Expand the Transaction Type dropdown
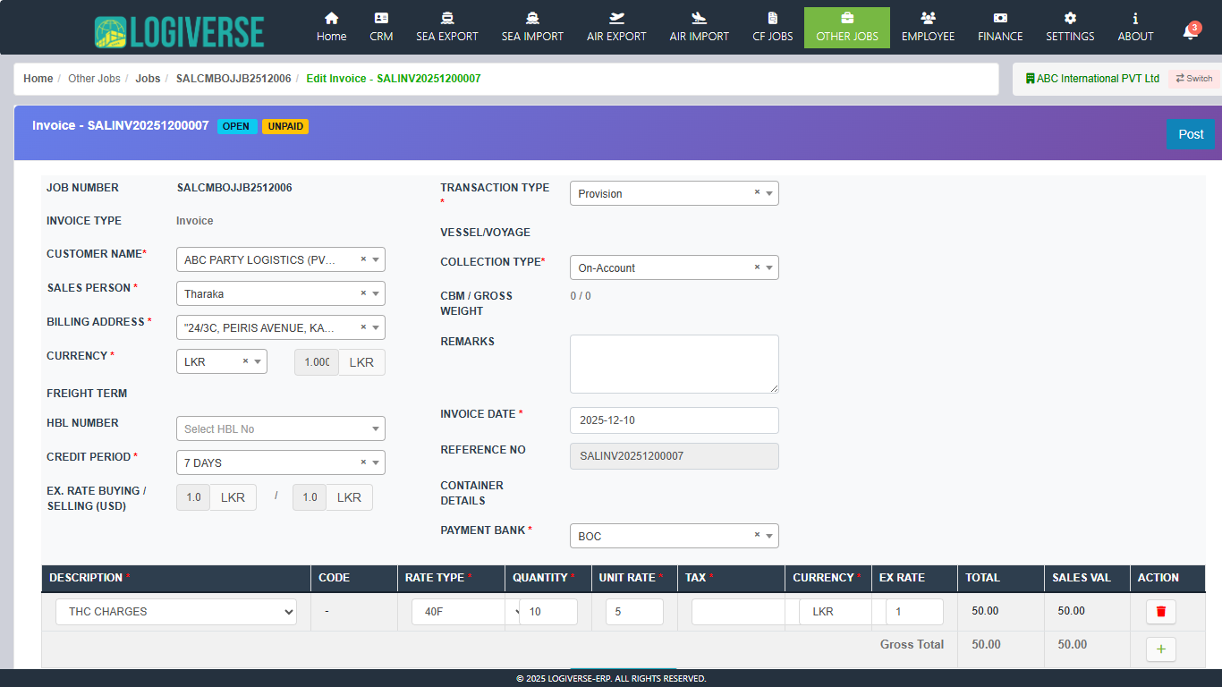The height and width of the screenshot is (687, 1222). pos(768,193)
